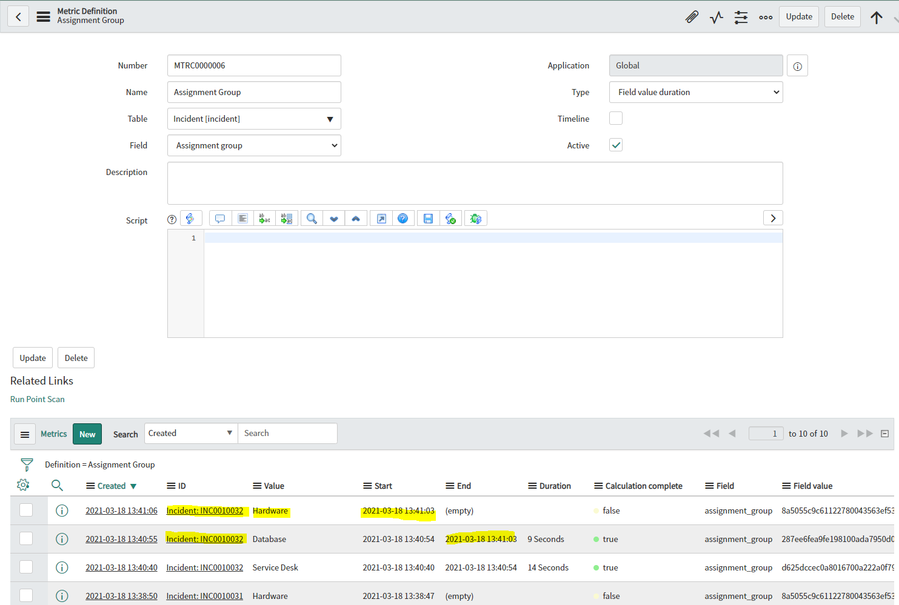Open the more options ellipsis in header
Image resolution: width=899 pixels, height=605 pixels.
[x=766, y=17]
